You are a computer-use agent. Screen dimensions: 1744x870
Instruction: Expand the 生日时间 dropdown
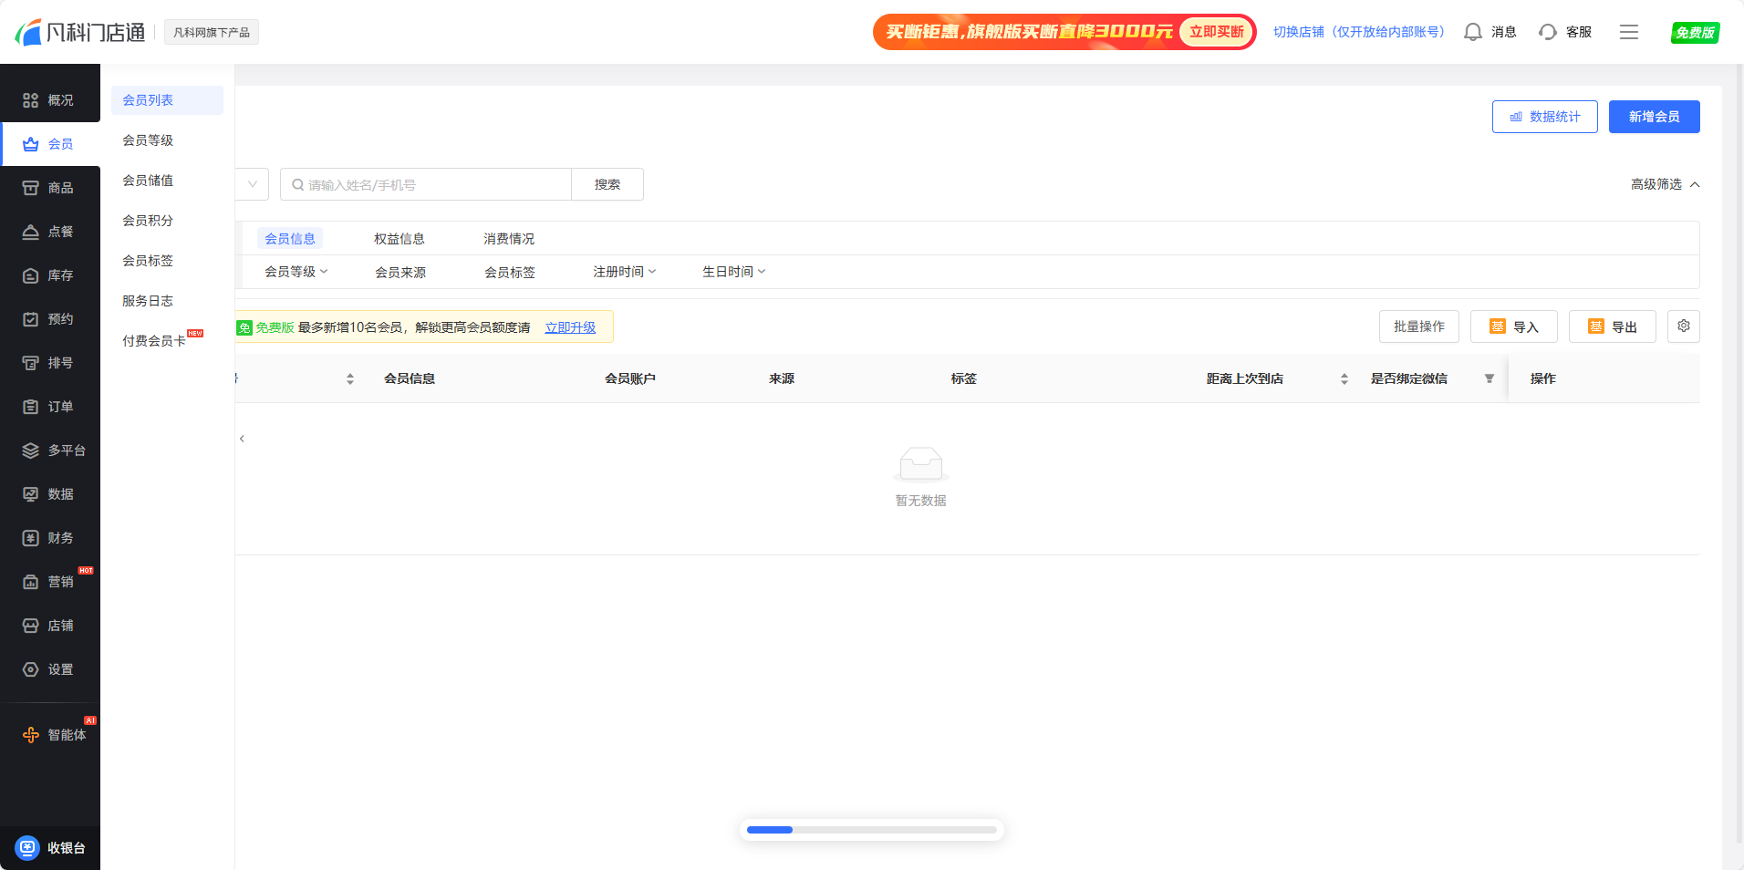(733, 271)
